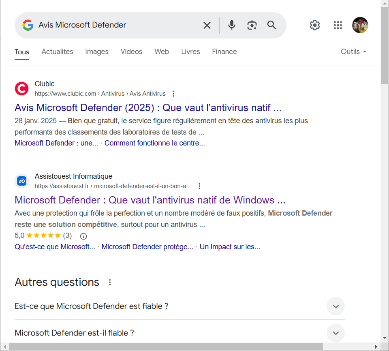Viewport: 389px width, 351px height.
Task: Click the clubic.com breadcrumb URL
Action: click(x=100, y=94)
